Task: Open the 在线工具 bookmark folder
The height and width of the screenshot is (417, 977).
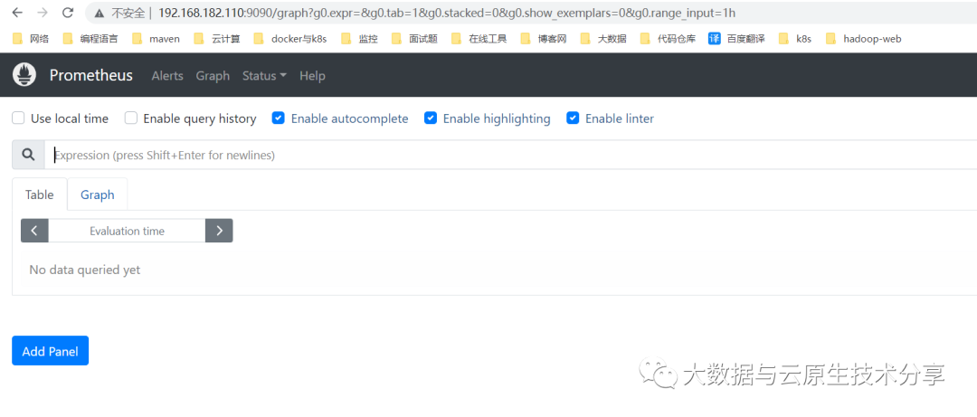Action: (x=479, y=39)
